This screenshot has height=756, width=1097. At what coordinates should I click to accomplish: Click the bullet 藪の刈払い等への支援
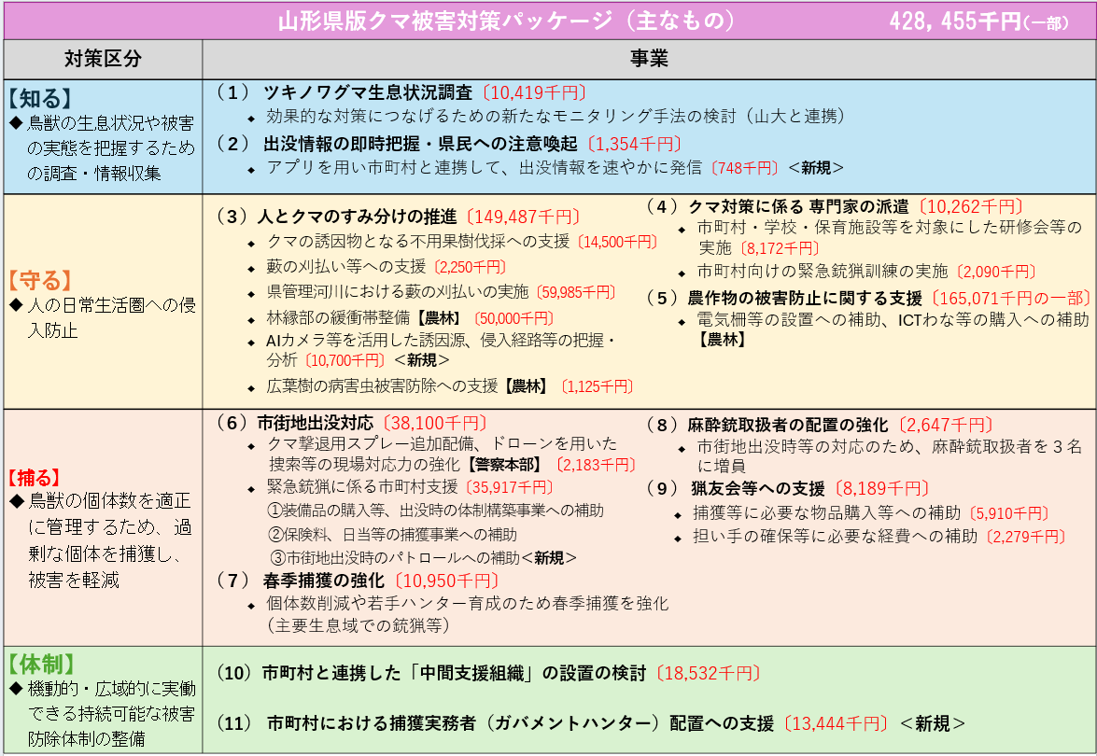point(346,266)
